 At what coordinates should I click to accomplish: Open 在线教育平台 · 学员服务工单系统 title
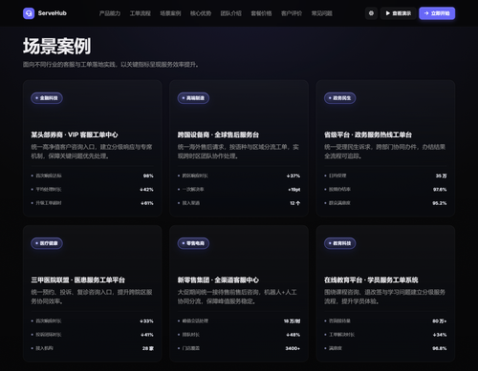pos(371,280)
